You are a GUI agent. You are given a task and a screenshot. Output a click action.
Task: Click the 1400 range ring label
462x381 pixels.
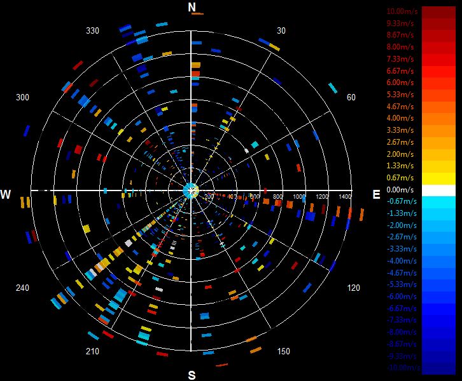pos(345,196)
